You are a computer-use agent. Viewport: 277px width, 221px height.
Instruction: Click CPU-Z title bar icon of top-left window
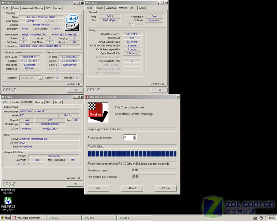3,3
